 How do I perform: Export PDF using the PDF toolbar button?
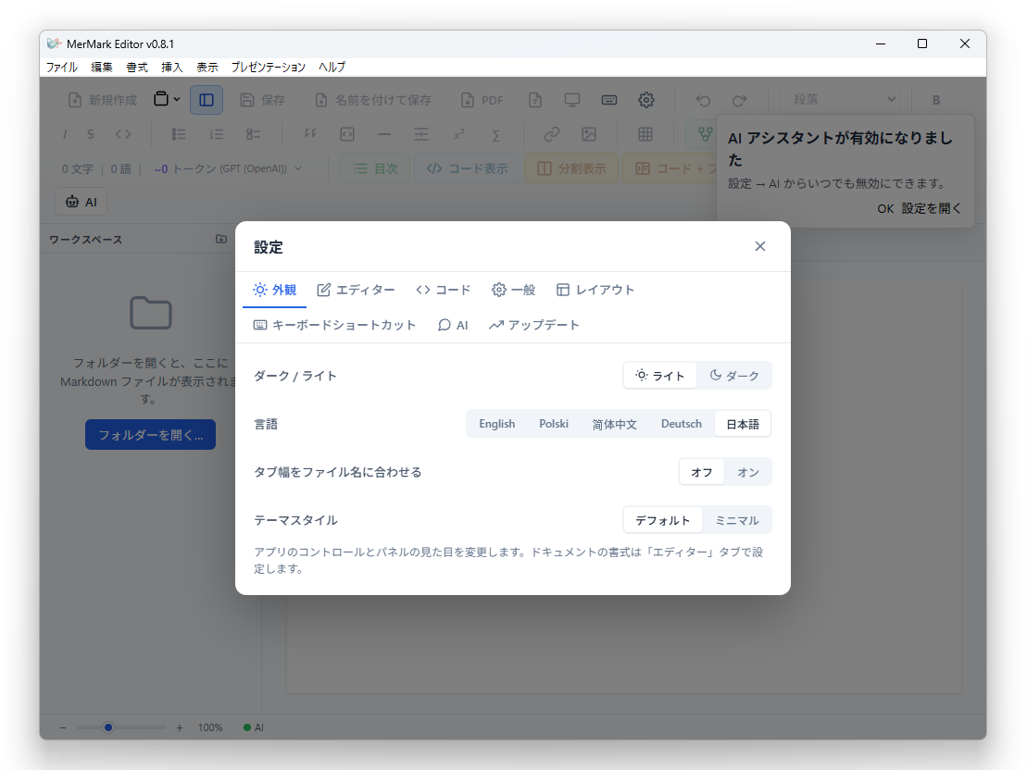coord(482,100)
